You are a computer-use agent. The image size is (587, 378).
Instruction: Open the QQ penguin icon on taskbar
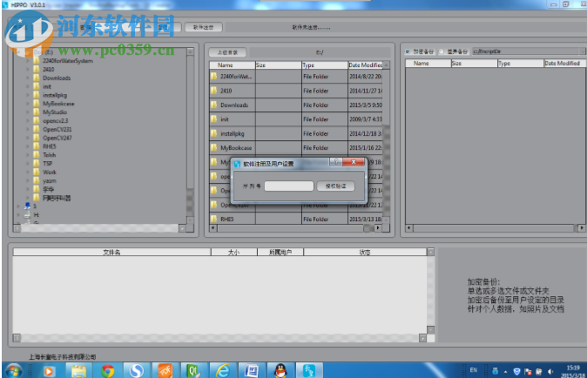click(x=281, y=370)
